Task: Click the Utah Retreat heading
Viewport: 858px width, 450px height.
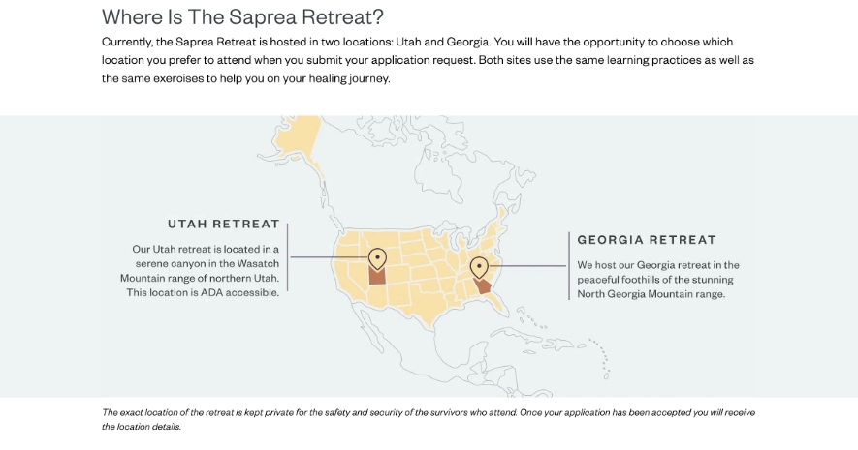Action: pyautogui.click(x=224, y=224)
